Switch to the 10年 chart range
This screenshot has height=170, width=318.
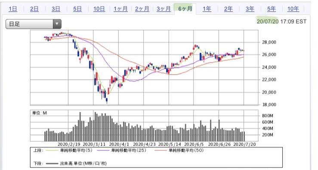293,9
